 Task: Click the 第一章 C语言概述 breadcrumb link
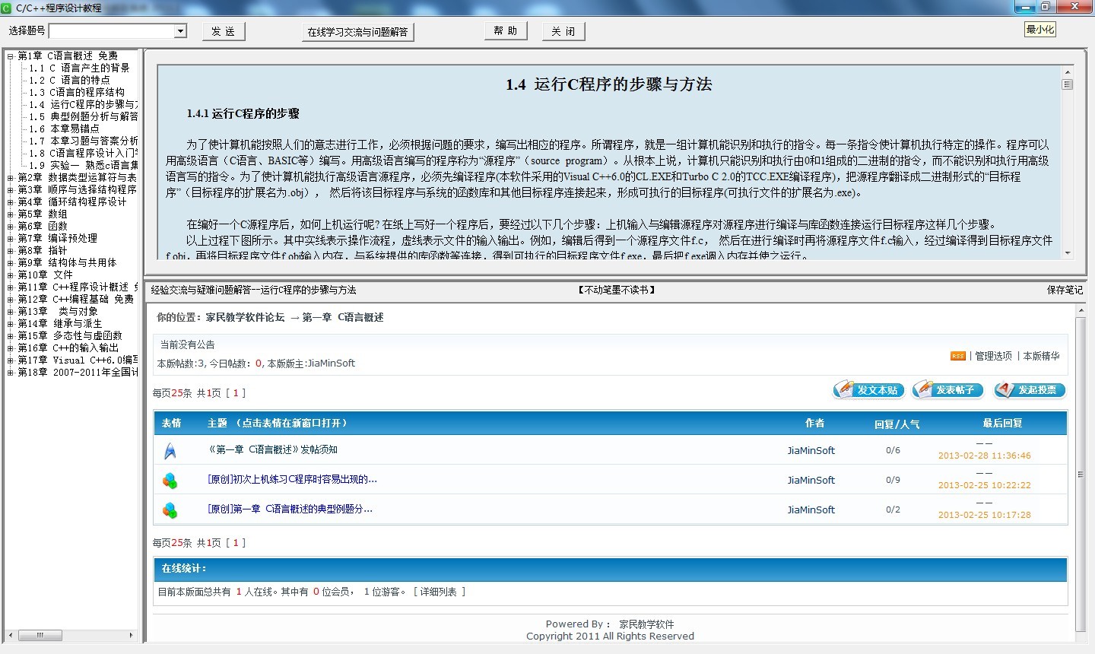tap(343, 317)
